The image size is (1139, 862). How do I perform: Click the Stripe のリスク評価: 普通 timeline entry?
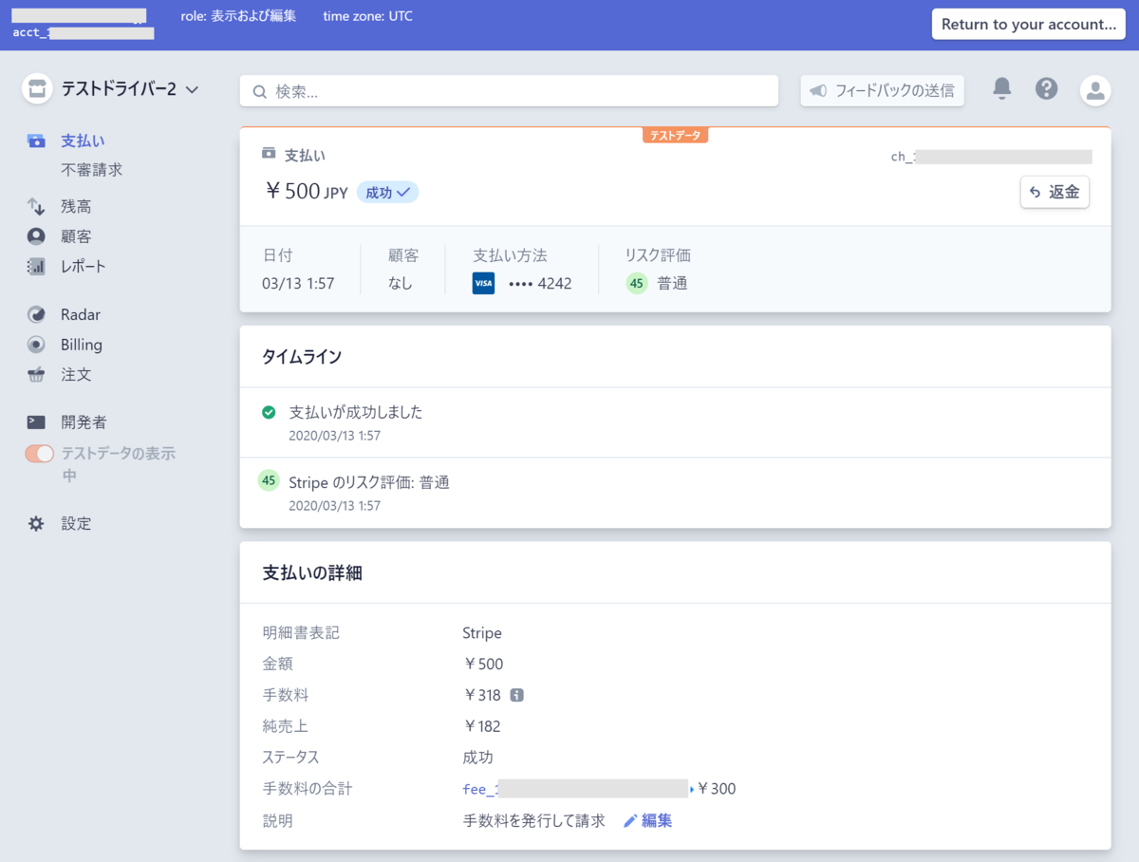(x=369, y=482)
